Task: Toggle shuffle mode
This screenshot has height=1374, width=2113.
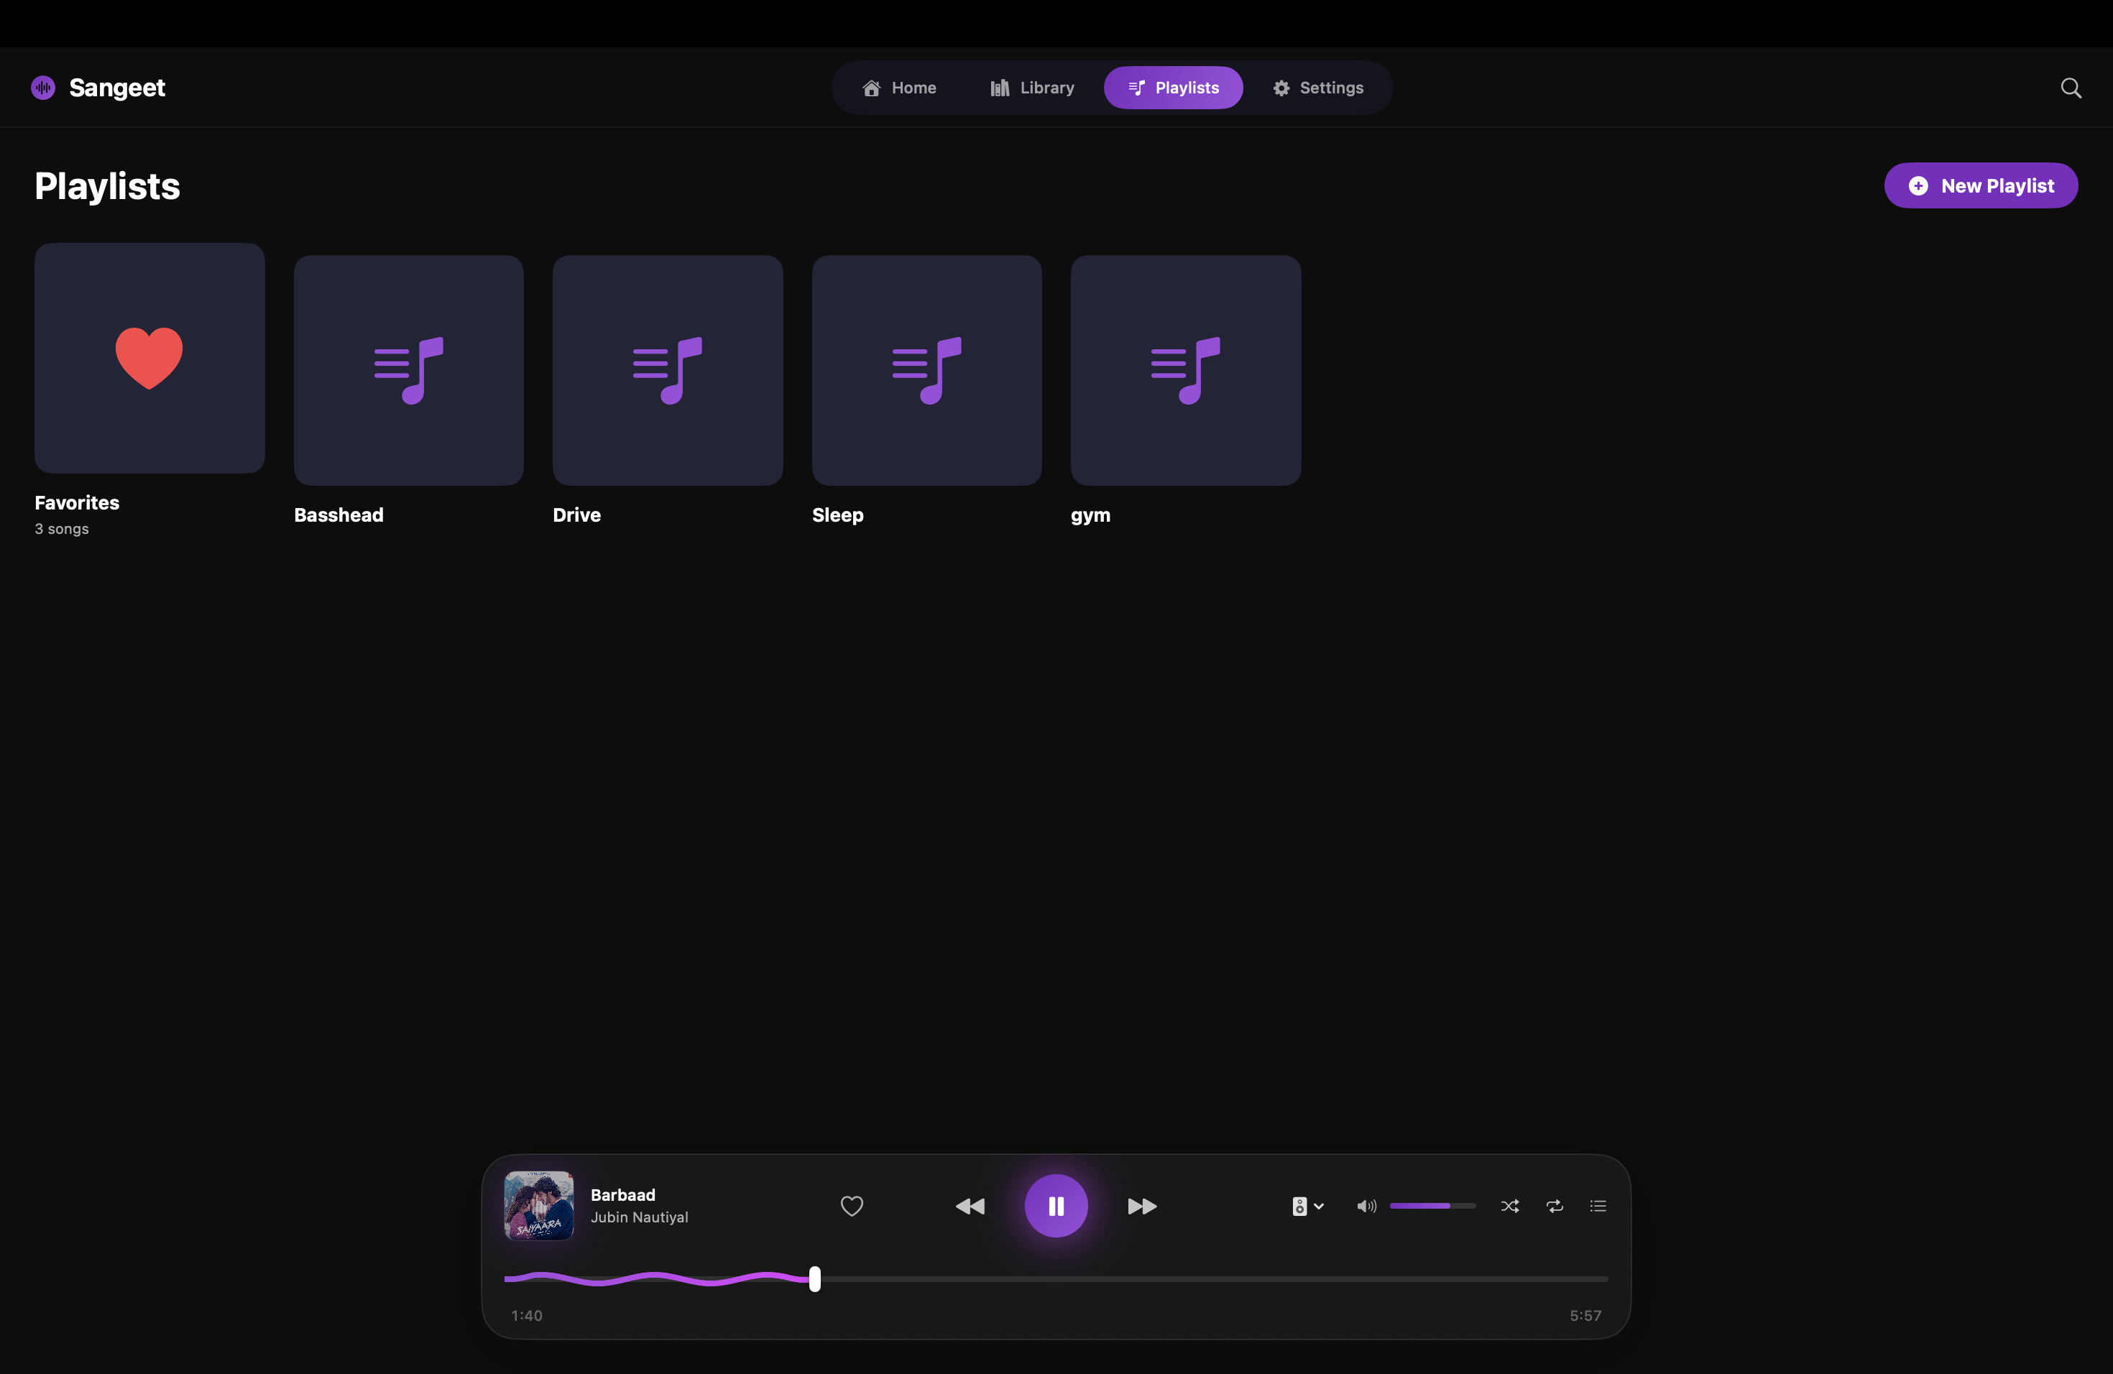Action: (x=1509, y=1207)
